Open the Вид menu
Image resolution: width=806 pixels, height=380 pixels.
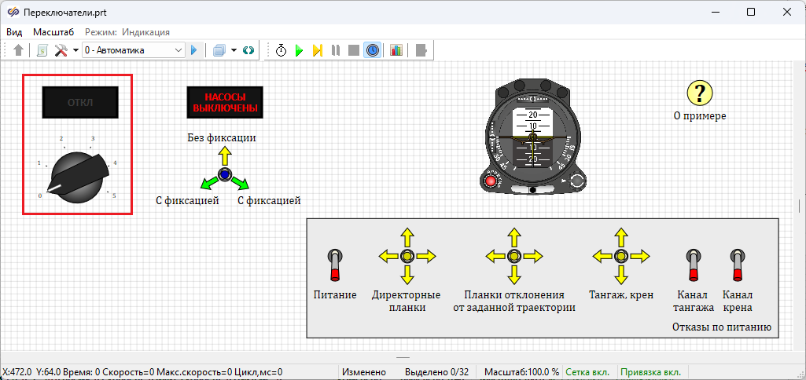tap(14, 32)
